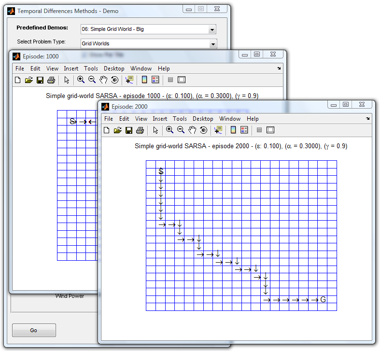
Task: Click the Wind Power label
Action: 70,296
